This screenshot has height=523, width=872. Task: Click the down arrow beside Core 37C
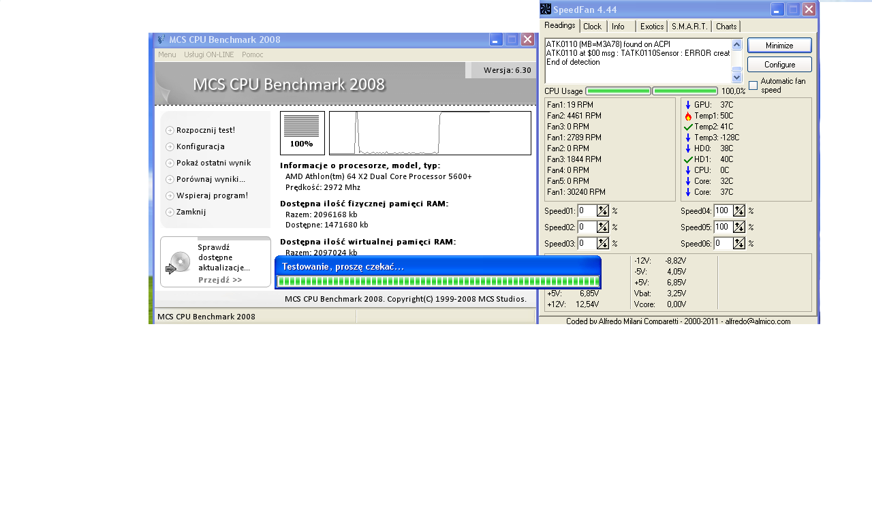tap(688, 192)
